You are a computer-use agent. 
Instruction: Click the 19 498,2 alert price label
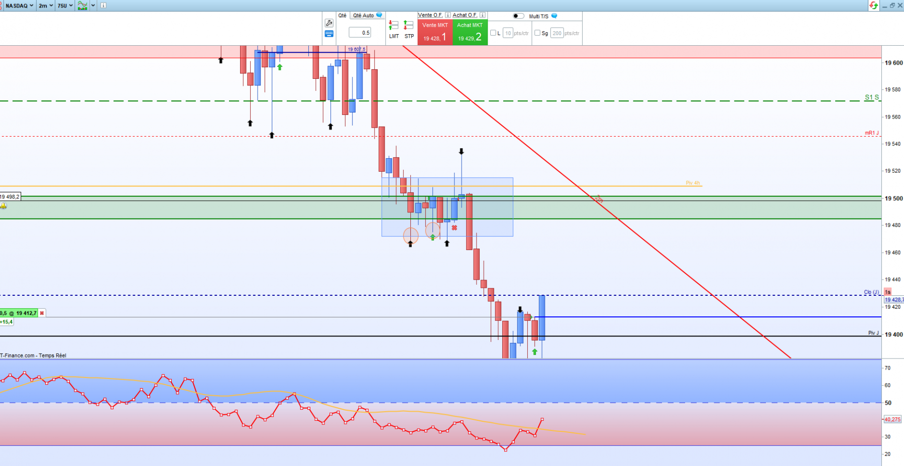10,197
